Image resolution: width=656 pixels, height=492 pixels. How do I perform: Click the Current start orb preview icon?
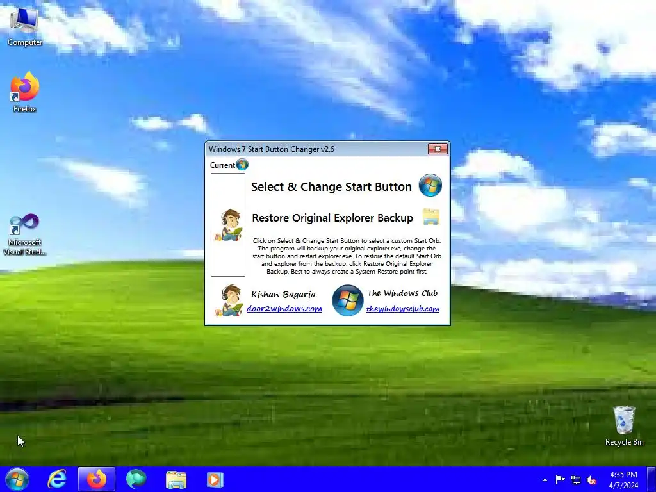coord(242,165)
